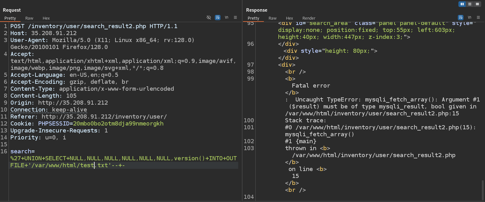The image size is (485, 202).
Task: Click the 'Uncaught TypeError: mysqli_fetch_array()' line
Action: tap(382, 99)
